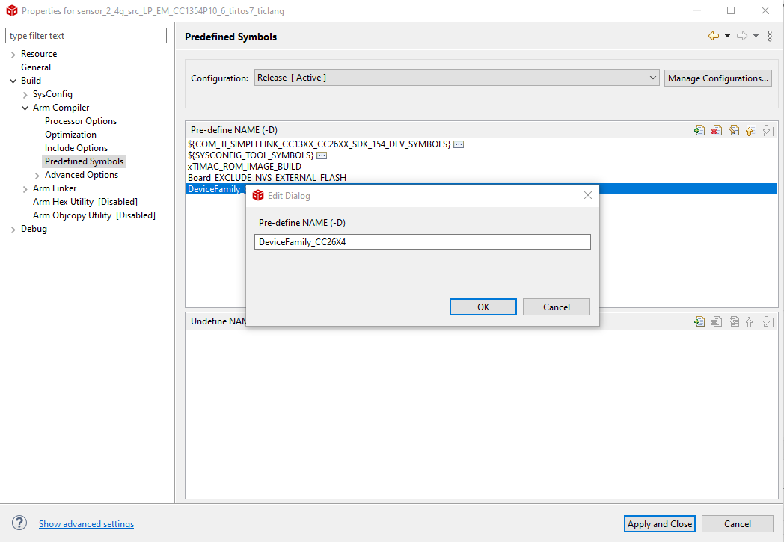Click the Delete icon in Pre-define NAME toolbar

717,130
